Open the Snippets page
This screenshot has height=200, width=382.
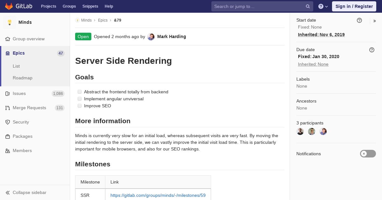point(90,6)
